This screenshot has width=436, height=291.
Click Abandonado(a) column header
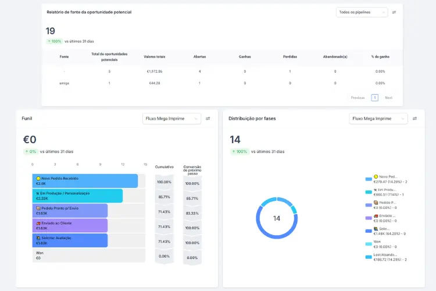click(335, 57)
